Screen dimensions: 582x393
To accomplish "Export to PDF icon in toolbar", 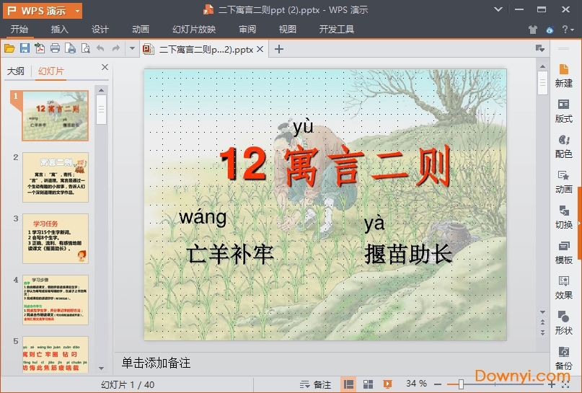I will click(40, 48).
